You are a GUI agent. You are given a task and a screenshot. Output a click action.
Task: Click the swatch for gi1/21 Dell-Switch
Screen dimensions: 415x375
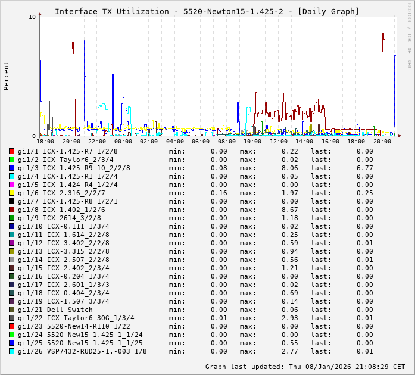click(11, 310)
